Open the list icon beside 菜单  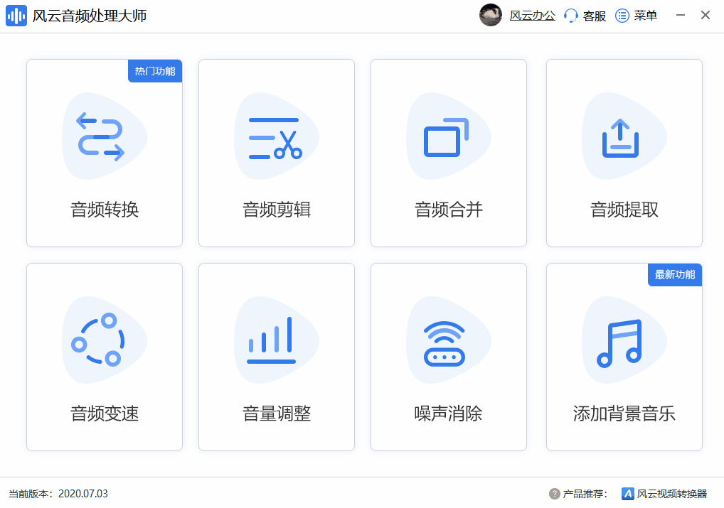pyautogui.click(x=622, y=16)
